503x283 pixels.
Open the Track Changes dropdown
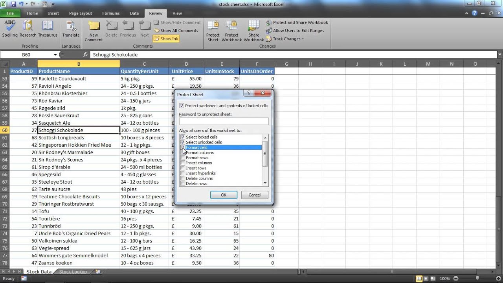[285, 39]
